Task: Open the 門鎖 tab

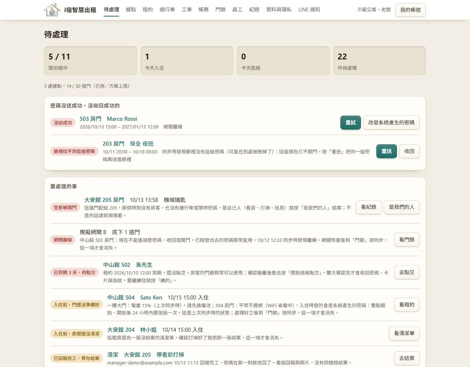Action: (221, 10)
